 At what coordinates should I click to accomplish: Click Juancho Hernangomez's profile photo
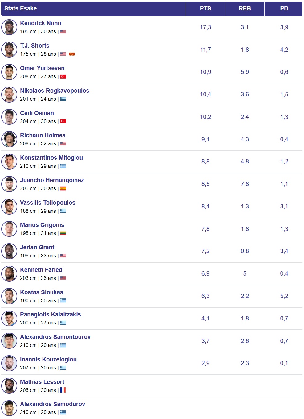tap(9, 184)
